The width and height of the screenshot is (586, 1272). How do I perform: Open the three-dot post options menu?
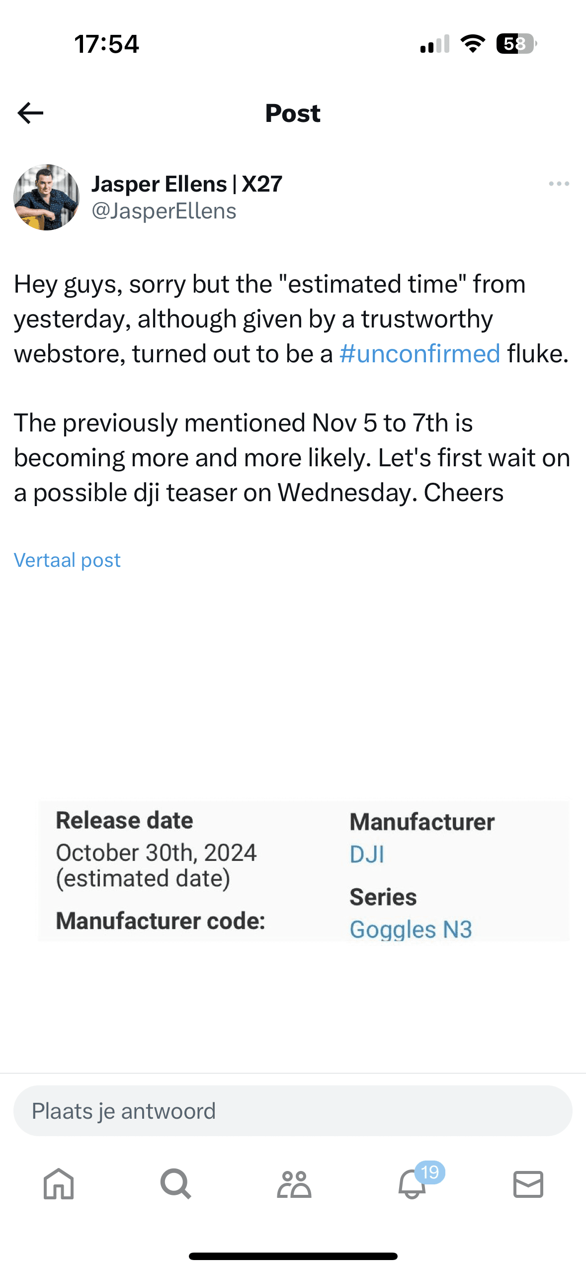point(559,184)
